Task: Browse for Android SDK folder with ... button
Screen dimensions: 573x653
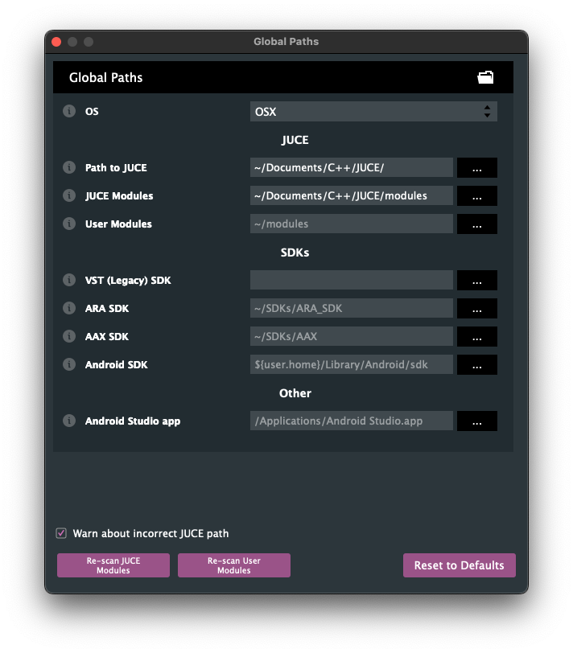Action: coord(476,364)
